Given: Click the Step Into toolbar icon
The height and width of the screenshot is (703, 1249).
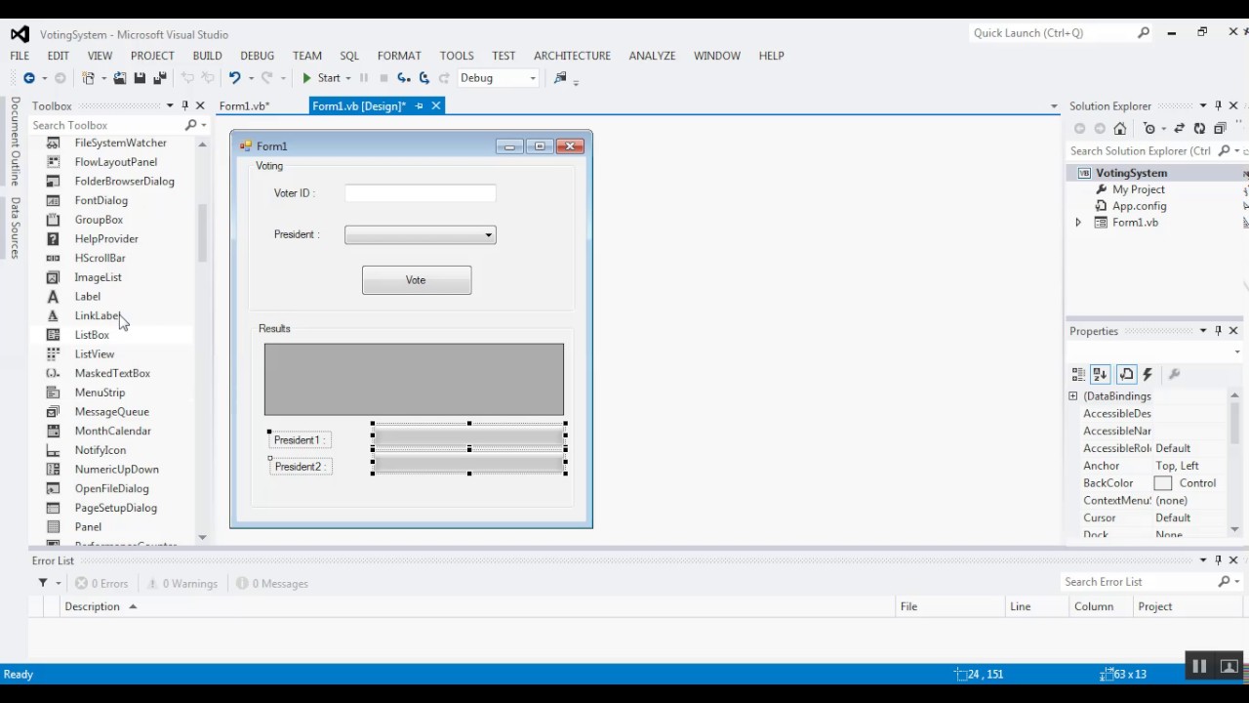Looking at the screenshot, I should (x=403, y=78).
